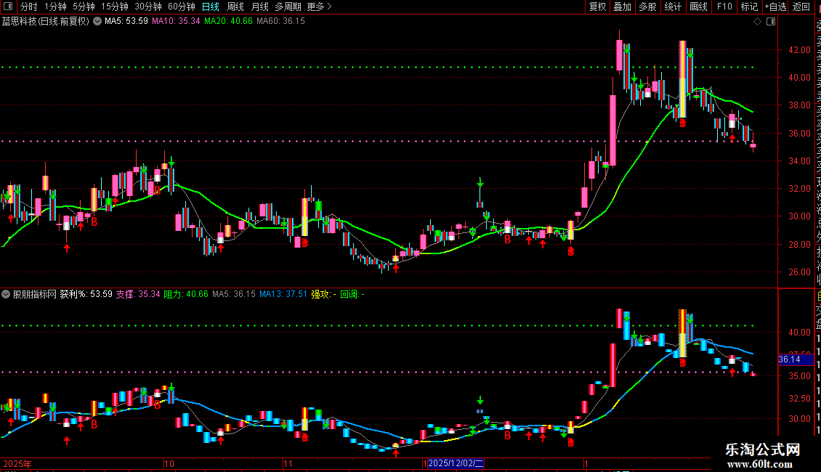The image size is (821, 472).
Task: Click the 阻力: 40.66 indicator value
Action: pyautogui.click(x=186, y=294)
